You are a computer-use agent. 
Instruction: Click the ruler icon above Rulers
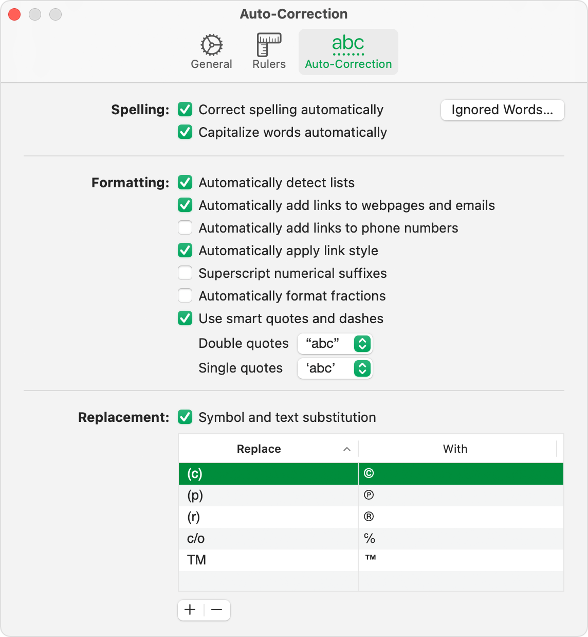pyautogui.click(x=268, y=45)
